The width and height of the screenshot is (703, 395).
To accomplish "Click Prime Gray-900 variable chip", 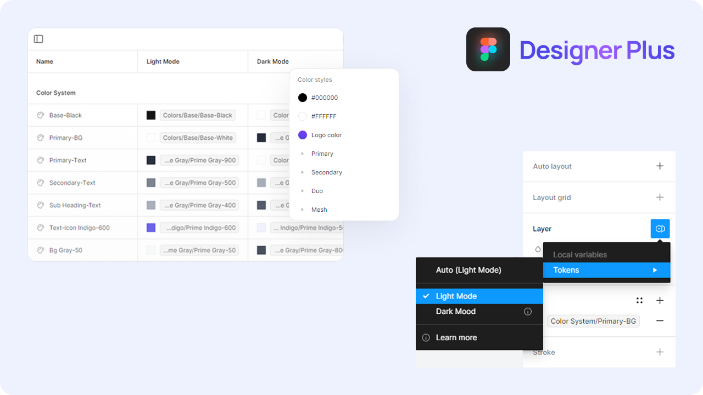I will click(x=199, y=160).
